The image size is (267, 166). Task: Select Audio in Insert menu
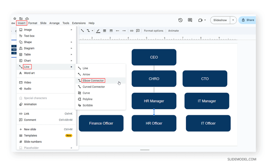(x=46, y=89)
